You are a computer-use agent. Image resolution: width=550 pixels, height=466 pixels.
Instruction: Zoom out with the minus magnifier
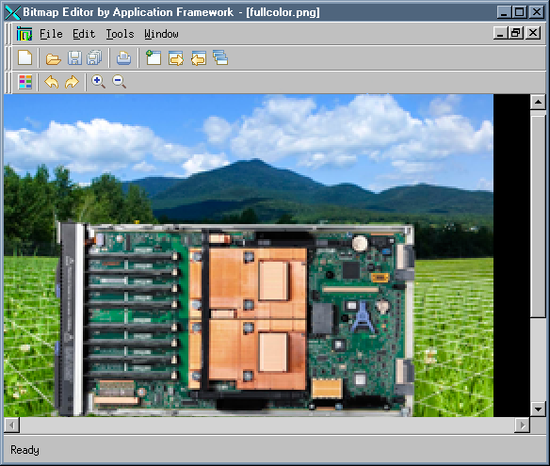tap(119, 82)
